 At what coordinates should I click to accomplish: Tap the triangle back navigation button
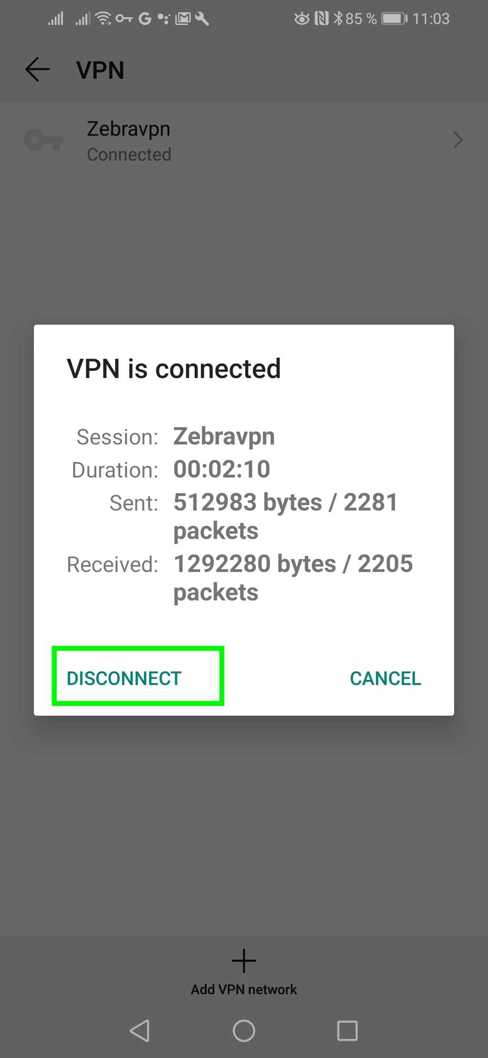pos(140,1031)
